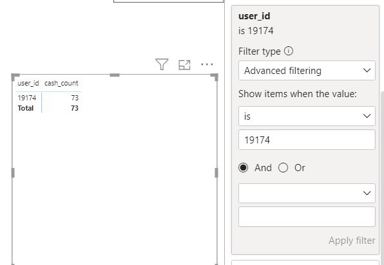Click Filter type info icon
384x265 pixels.
click(289, 51)
